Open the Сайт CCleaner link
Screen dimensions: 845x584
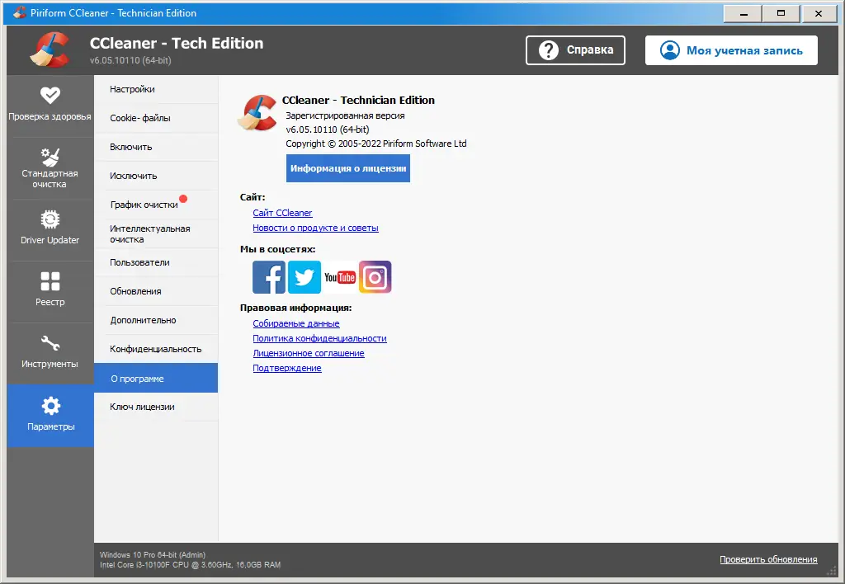[x=282, y=213]
